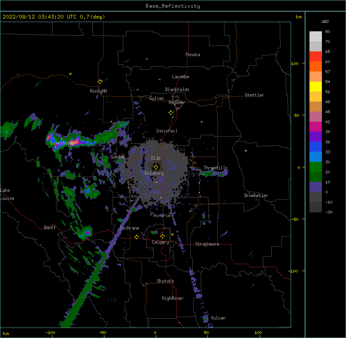Click the Sylvan label
Screen dimensions: 346x338
pos(157,98)
